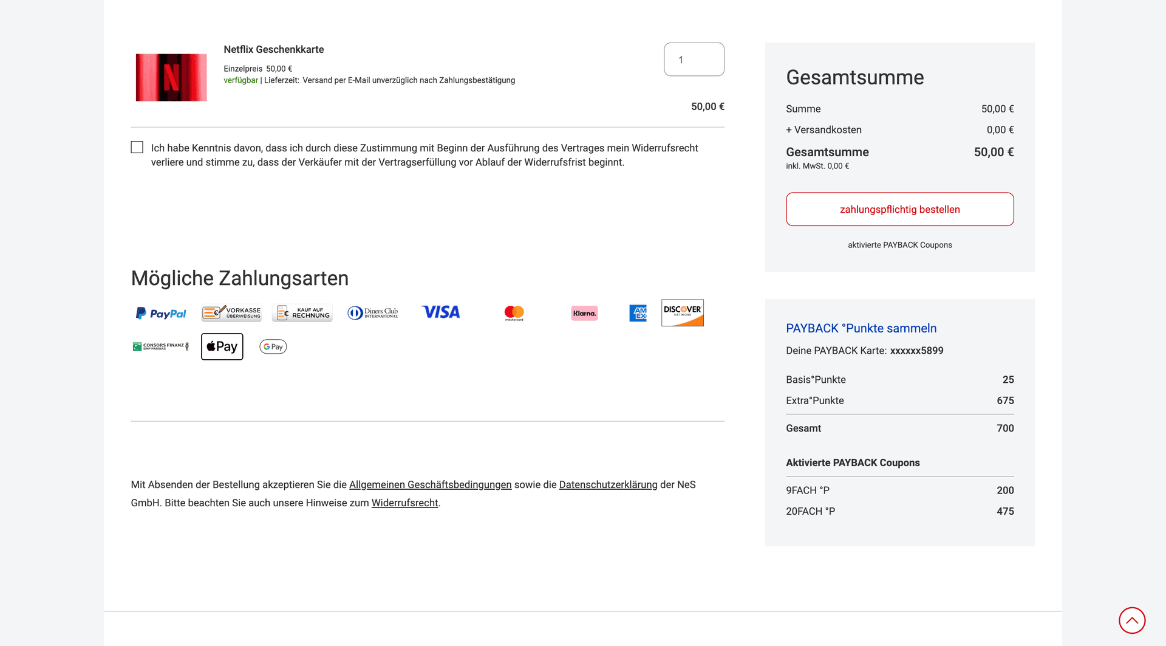Select PayPal as payment method
The image size is (1166, 646).
(x=160, y=313)
